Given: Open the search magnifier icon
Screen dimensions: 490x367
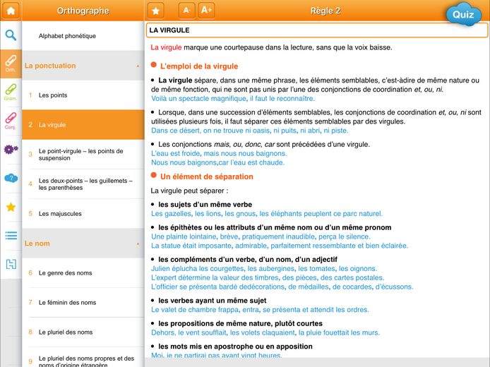Looking at the screenshot, I should point(11,35).
